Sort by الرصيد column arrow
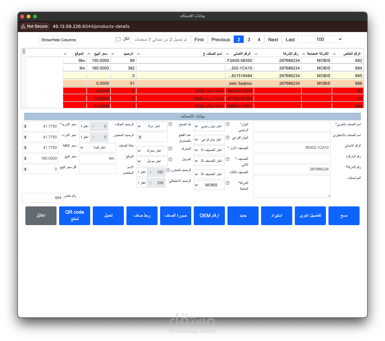The height and width of the screenshot is (341, 385). [113, 54]
